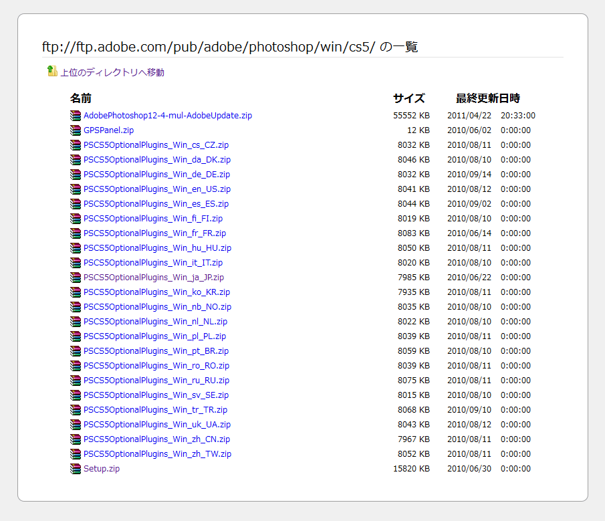Click archive icon next to sv_SE plugins zip
The width and height of the screenshot is (605, 521).
[x=76, y=394]
